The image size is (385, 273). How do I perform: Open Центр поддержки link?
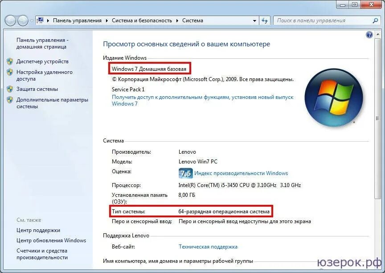(x=38, y=230)
